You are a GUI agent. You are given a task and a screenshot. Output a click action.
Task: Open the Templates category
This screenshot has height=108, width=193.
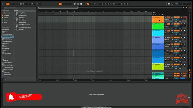click(7, 53)
